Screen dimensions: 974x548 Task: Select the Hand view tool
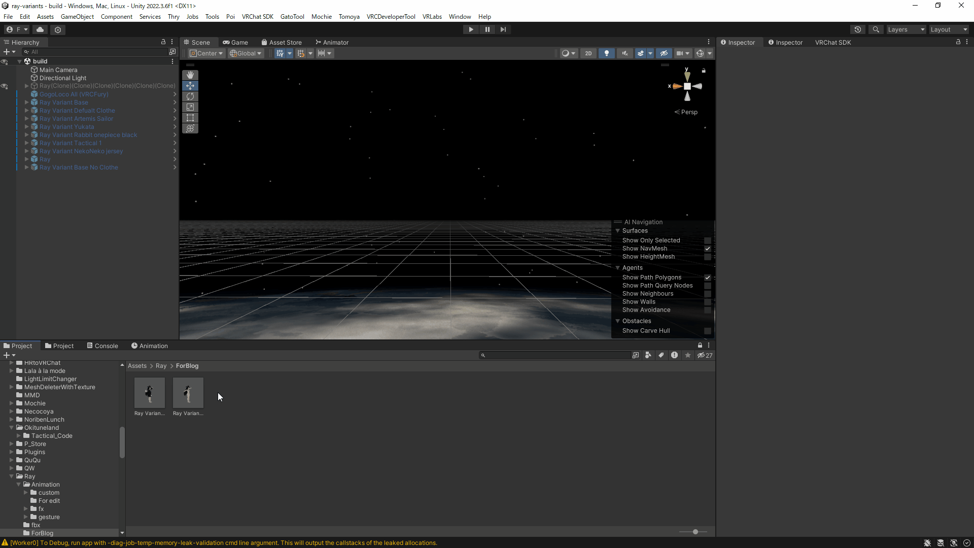pyautogui.click(x=190, y=75)
